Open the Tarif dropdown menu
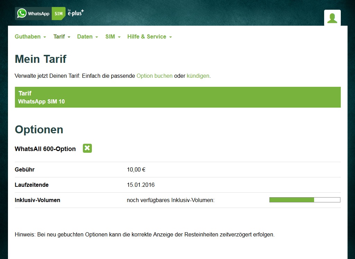The width and height of the screenshot is (355, 259). tap(62, 36)
